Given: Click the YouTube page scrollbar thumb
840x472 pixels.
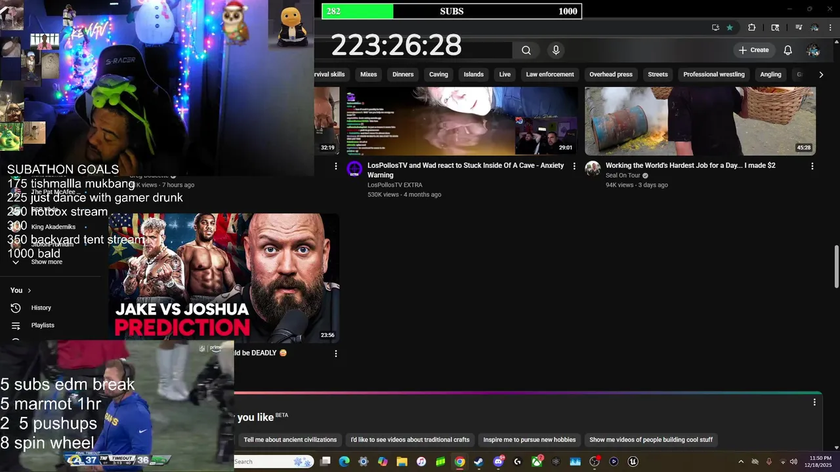Looking at the screenshot, I should tap(836, 266).
